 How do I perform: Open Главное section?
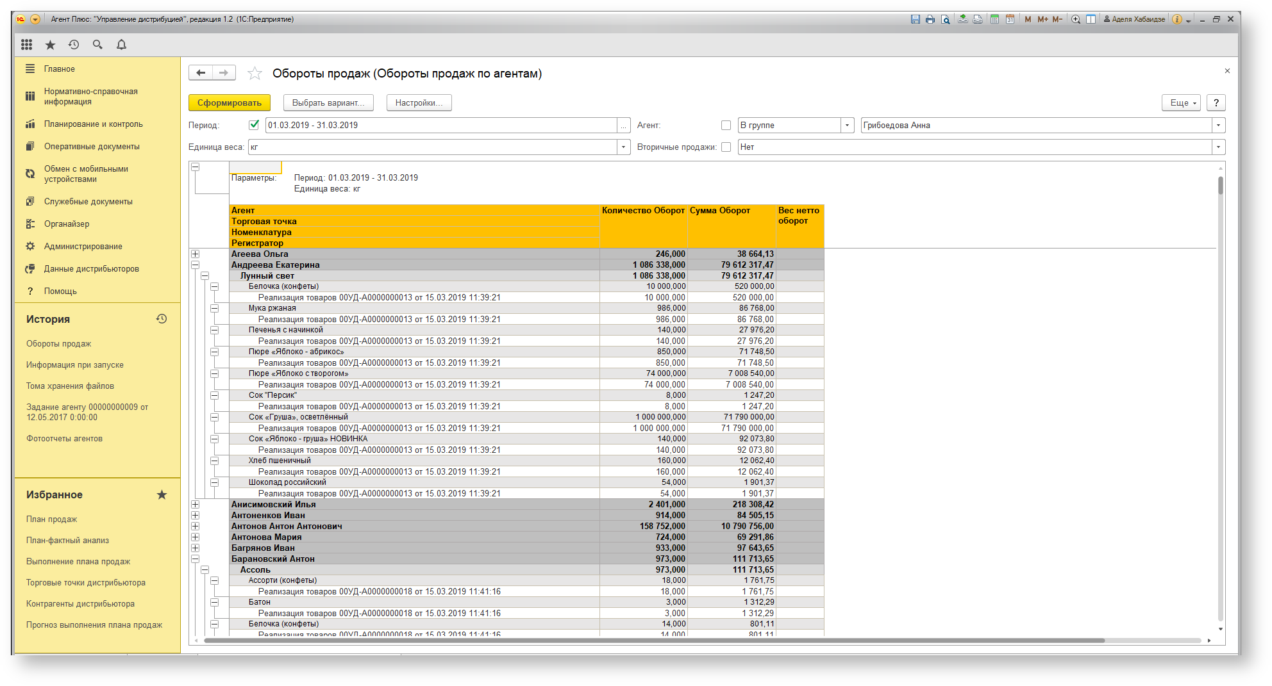coord(60,69)
